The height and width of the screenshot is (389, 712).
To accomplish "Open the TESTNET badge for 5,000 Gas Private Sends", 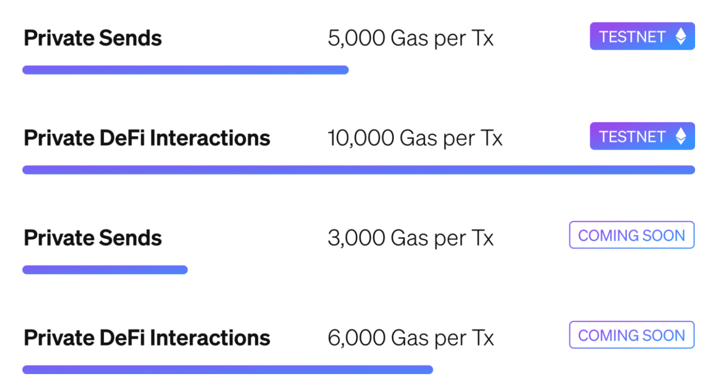I will click(642, 36).
